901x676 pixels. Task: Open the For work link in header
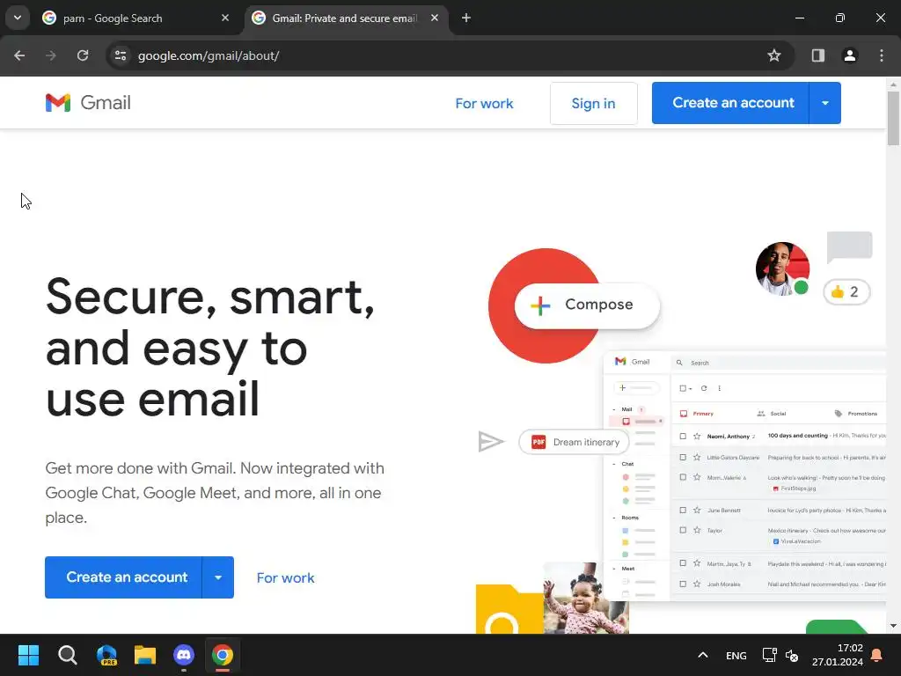484,104
